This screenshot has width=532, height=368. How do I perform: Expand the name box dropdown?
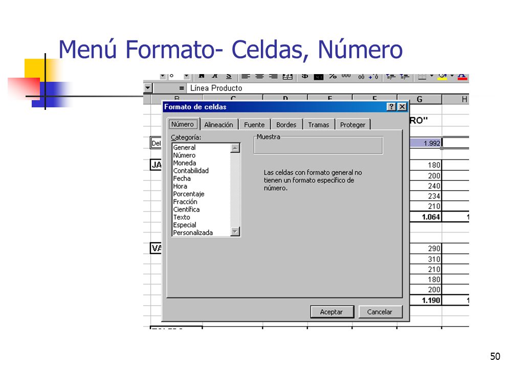148,88
